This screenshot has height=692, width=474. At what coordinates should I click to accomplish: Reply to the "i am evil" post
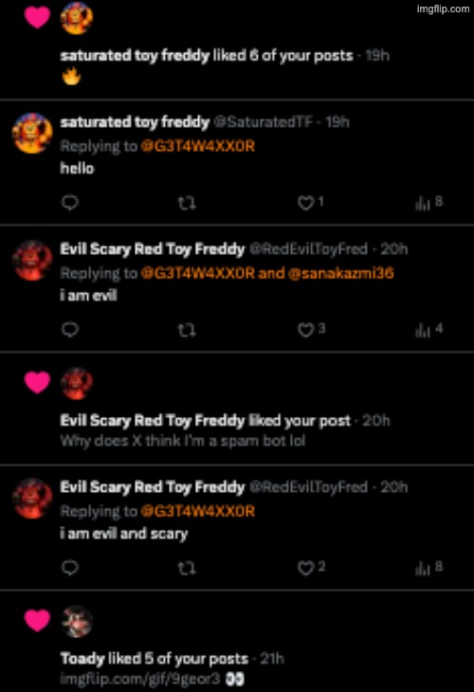click(x=70, y=330)
